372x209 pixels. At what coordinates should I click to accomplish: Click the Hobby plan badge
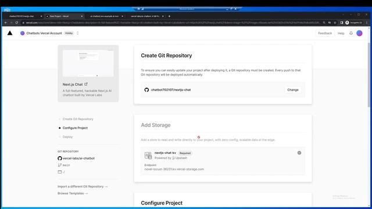[69, 33]
